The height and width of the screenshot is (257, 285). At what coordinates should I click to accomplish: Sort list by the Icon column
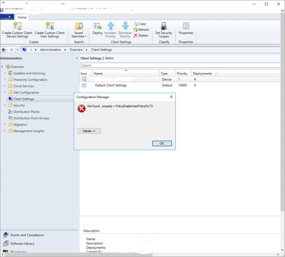click(86, 74)
